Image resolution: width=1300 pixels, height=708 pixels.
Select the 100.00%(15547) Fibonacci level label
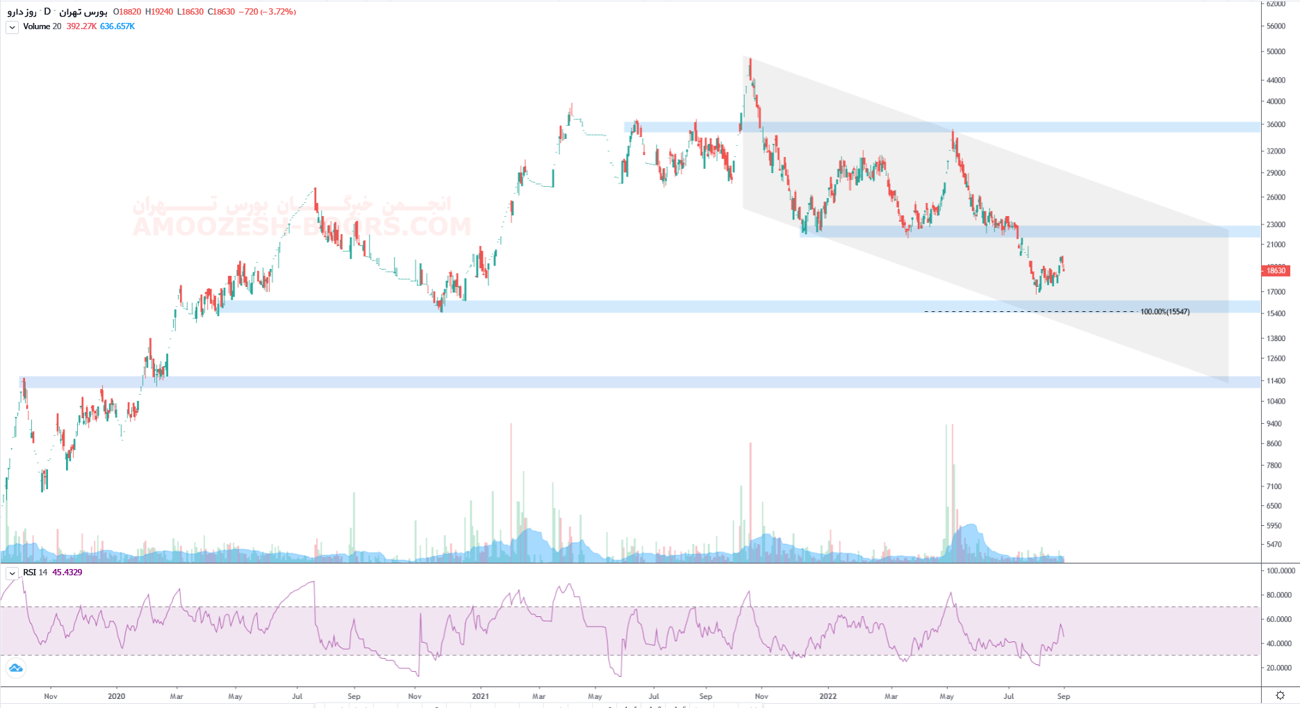[1165, 312]
